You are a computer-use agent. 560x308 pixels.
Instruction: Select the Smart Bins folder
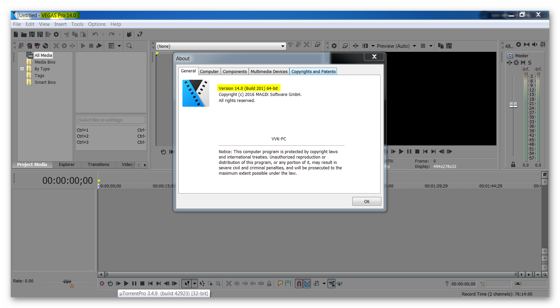pyautogui.click(x=45, y=82)
